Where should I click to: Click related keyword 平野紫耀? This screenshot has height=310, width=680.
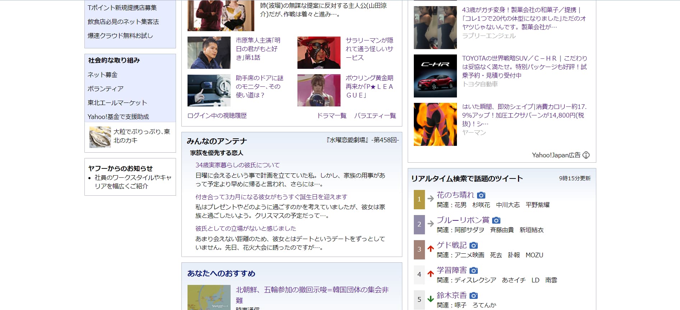[x=538, y=205]
